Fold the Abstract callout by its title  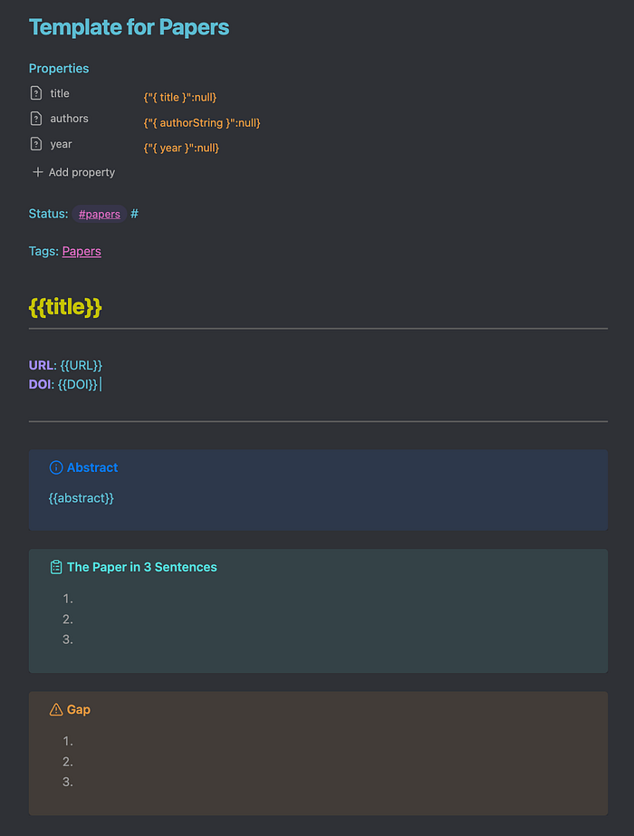(92, 467)
